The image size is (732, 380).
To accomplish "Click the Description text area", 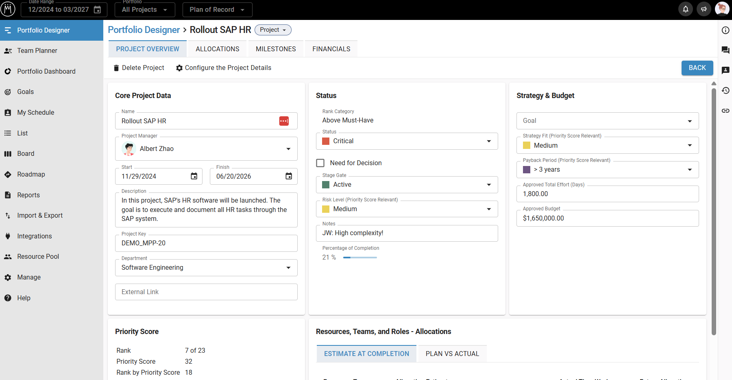I will click(x=206, y=210).
